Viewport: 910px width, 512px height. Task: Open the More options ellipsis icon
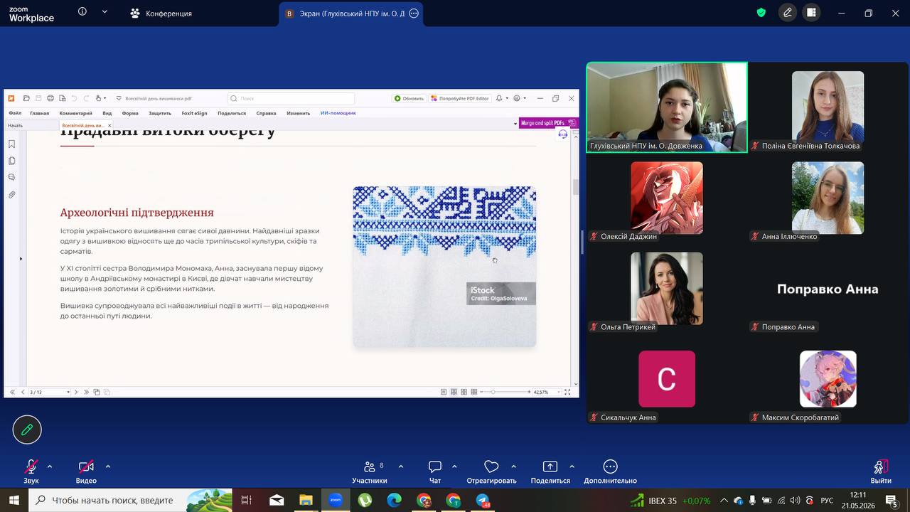[610, 467]
